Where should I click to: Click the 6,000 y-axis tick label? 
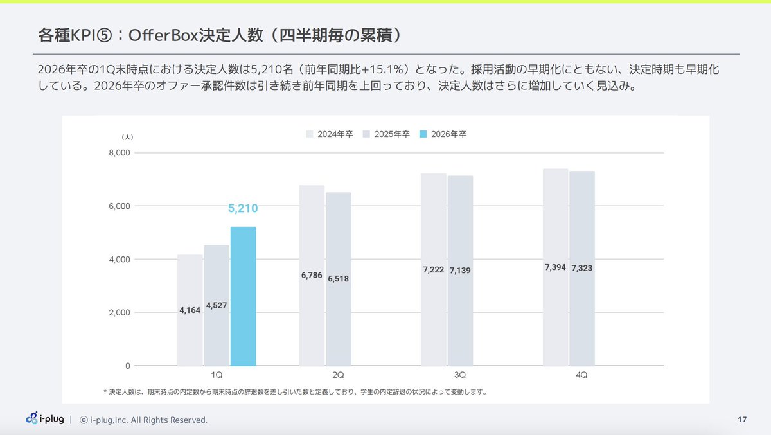(119, 206)
